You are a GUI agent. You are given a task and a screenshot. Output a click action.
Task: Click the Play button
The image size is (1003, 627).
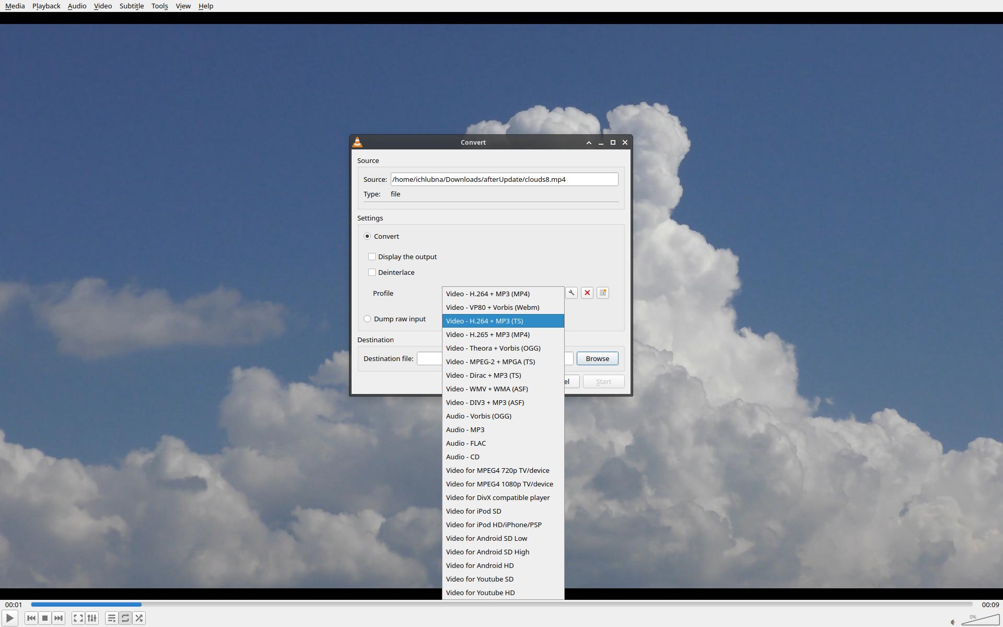click(x=9, y=618)
